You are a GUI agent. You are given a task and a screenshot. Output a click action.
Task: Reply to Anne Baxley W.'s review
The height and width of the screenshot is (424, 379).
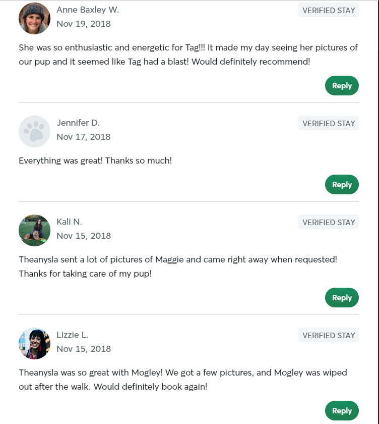coord(341,85)
